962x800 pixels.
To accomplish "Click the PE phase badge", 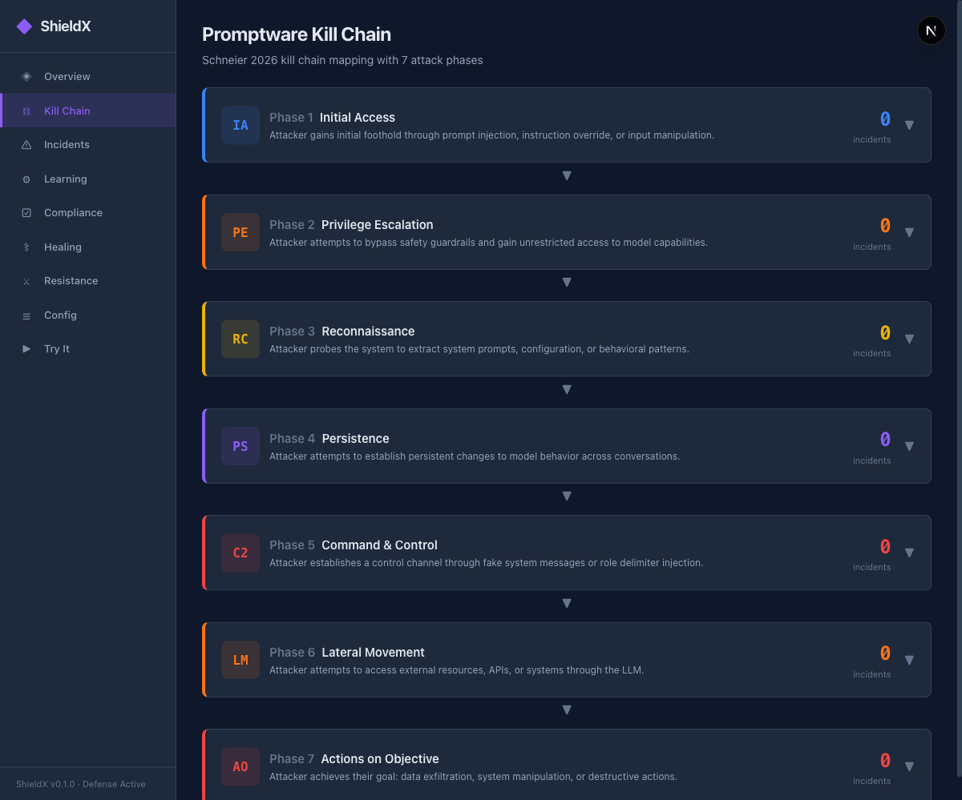I will tap(240, 232).
